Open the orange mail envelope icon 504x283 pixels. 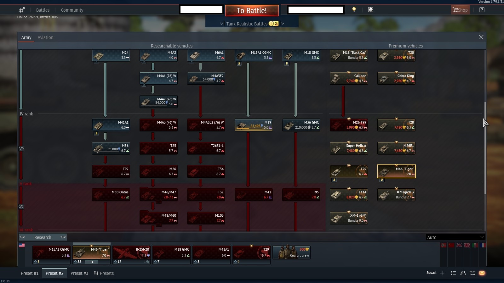[482, 273]
